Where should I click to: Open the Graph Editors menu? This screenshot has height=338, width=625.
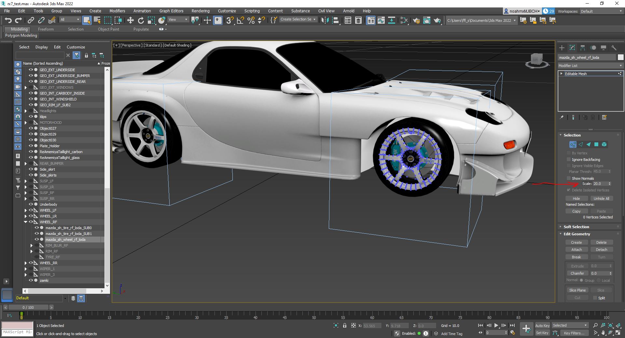coord(171,11)
